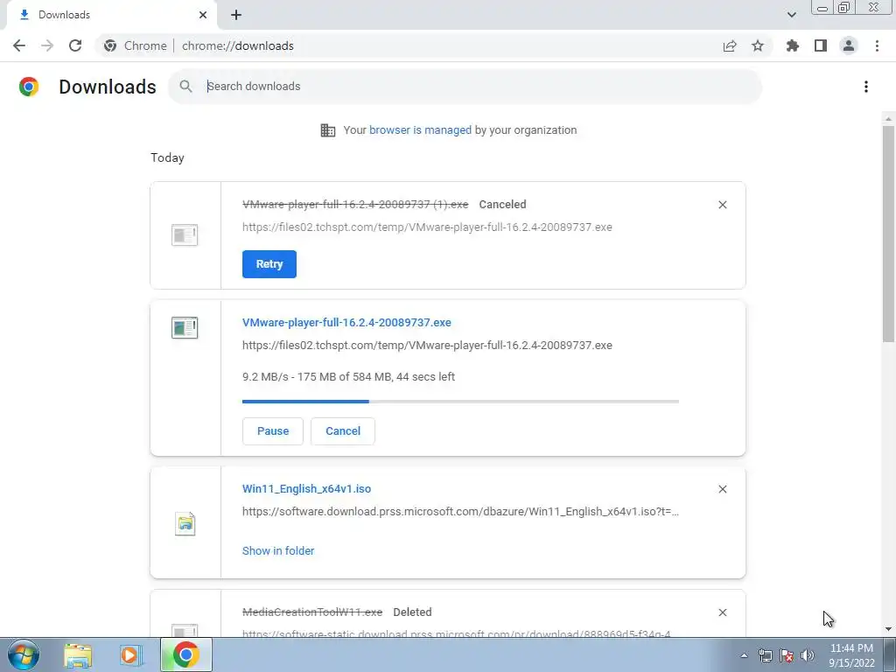Screen dimensions: 896x672
Task: Open the taskbar clock showing 11:44 PM
Action: click(x=851, y=655)
